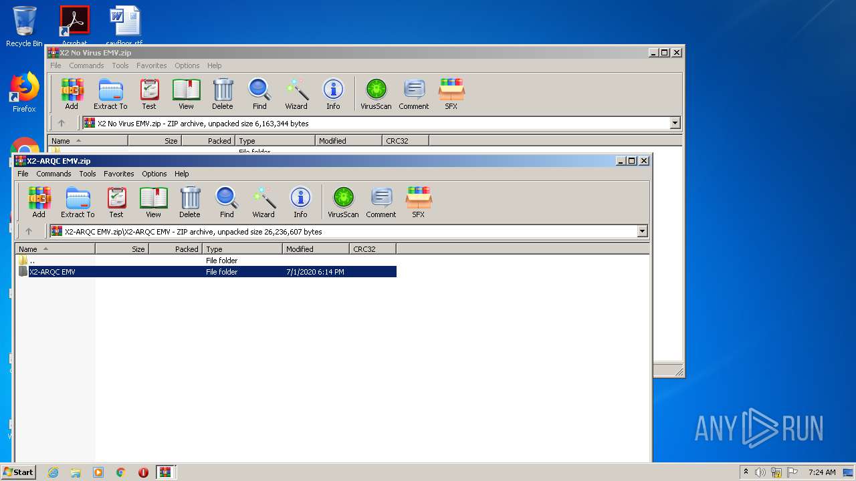The width and height of the screenshot is (856, 481).
Task: Click Find icon in X2-ARQC EMV window
Action: click(227, 202)
